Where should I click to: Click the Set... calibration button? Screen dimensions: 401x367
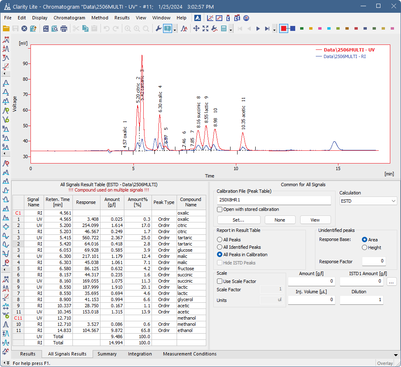click(x=238, y=220)
